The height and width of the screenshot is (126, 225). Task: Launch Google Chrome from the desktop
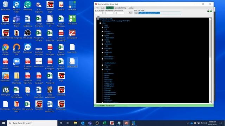(5, 49)
